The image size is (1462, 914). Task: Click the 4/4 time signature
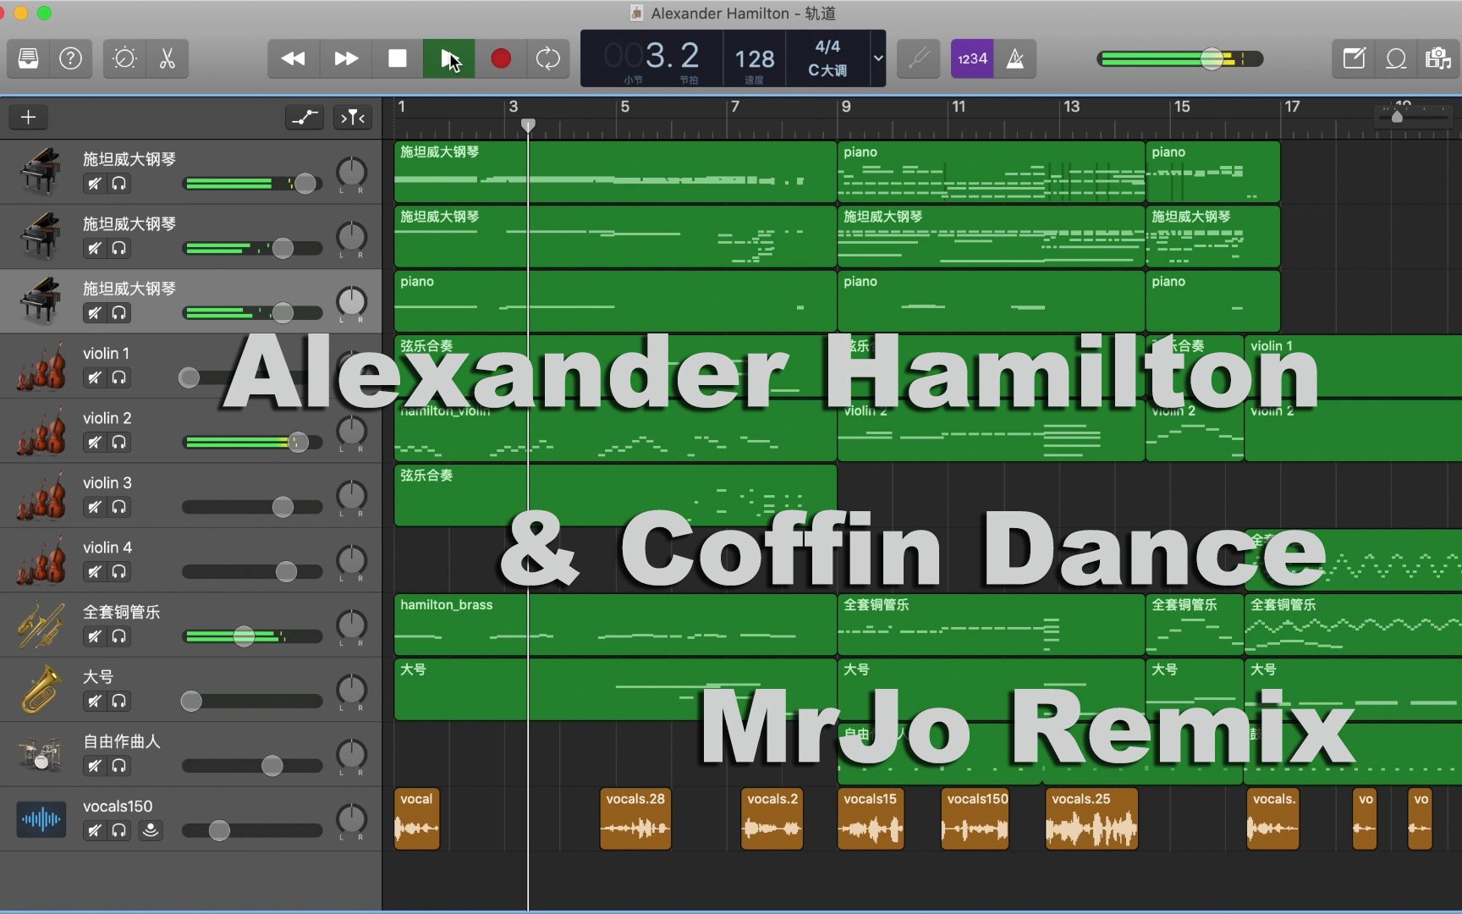[x=827, y=47]
